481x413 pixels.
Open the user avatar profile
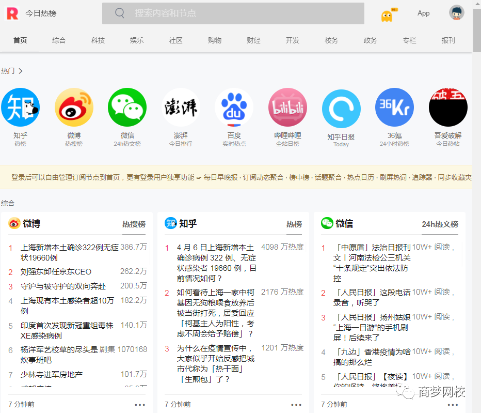(x=456, y=13)
